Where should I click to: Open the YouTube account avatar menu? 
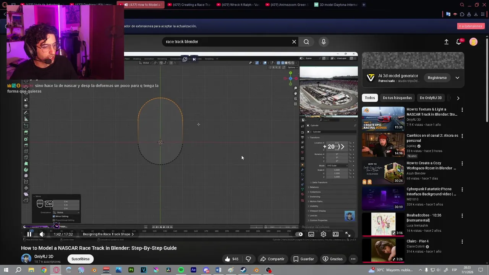point(473,42)
